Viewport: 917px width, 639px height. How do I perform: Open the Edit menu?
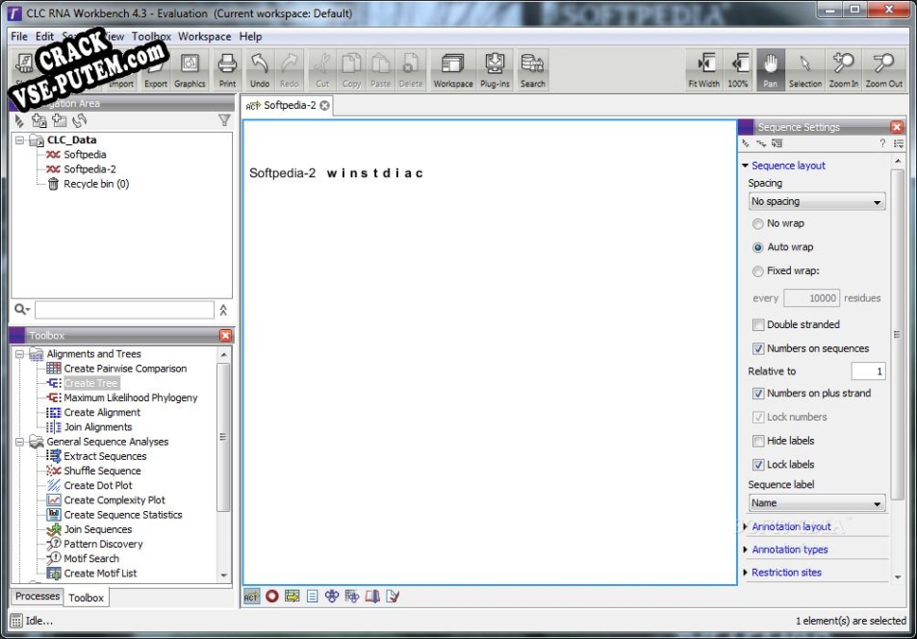pos(44,37)
